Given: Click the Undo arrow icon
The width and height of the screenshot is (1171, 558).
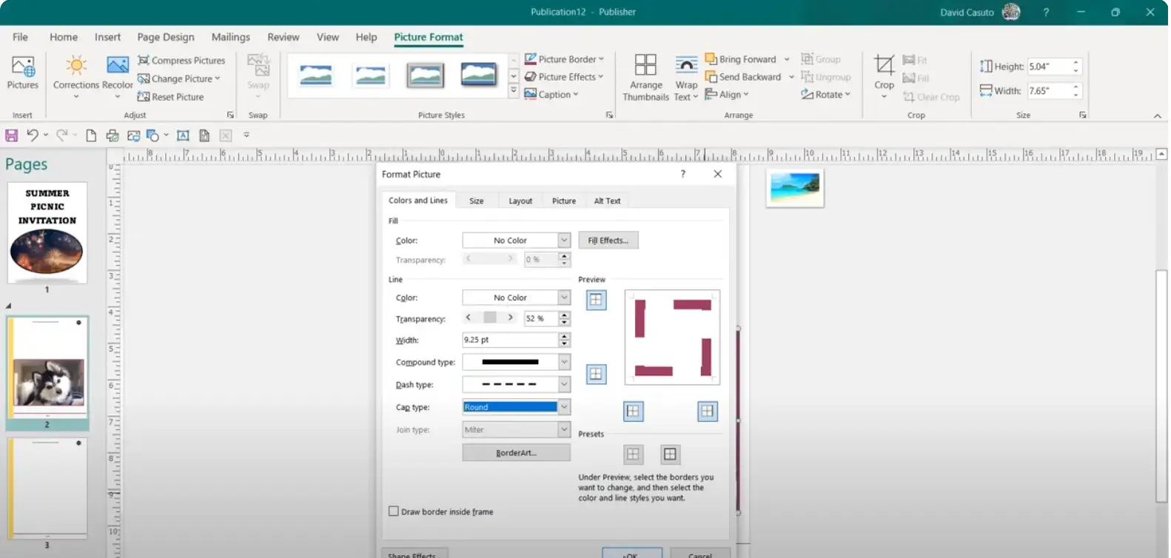Looking at the screenshot, I should point(33,135).
